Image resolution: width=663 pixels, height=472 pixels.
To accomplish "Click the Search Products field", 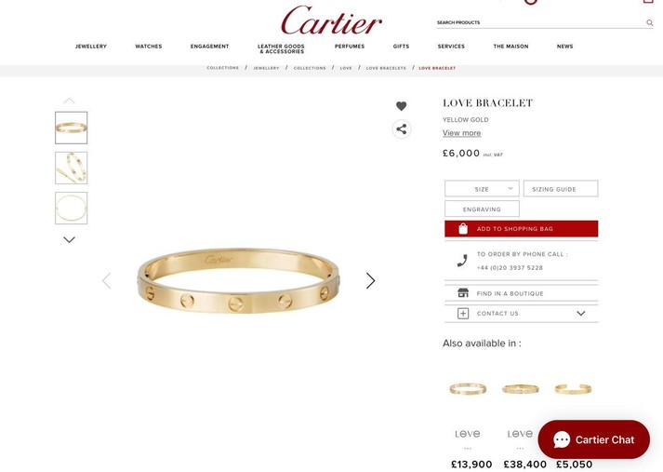I will 540,22.
